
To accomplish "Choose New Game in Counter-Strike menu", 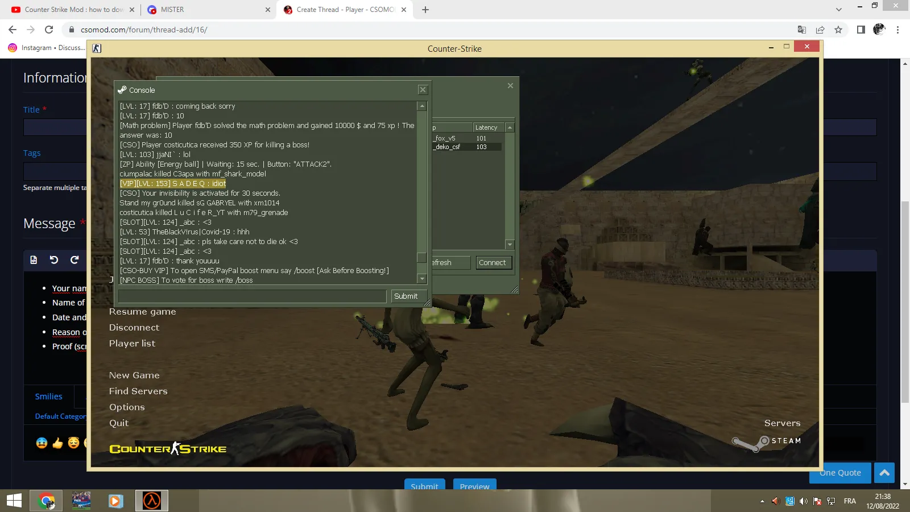I will 134,375.
